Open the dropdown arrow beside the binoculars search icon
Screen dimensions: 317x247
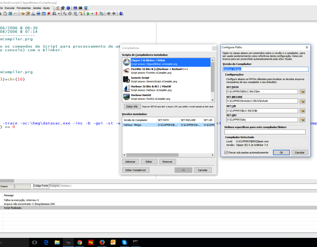point(59,13)
